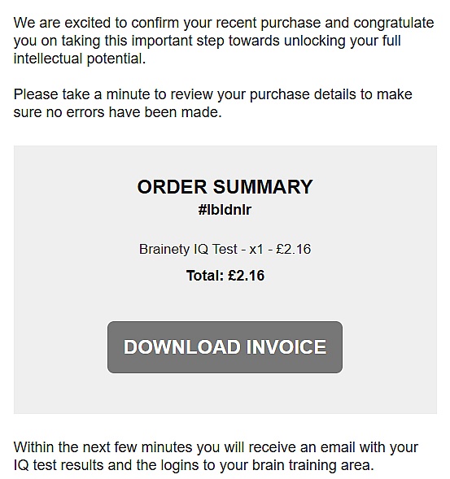Click the Total: £2.16 line
The image size is (450, 479).
[225, 275]
